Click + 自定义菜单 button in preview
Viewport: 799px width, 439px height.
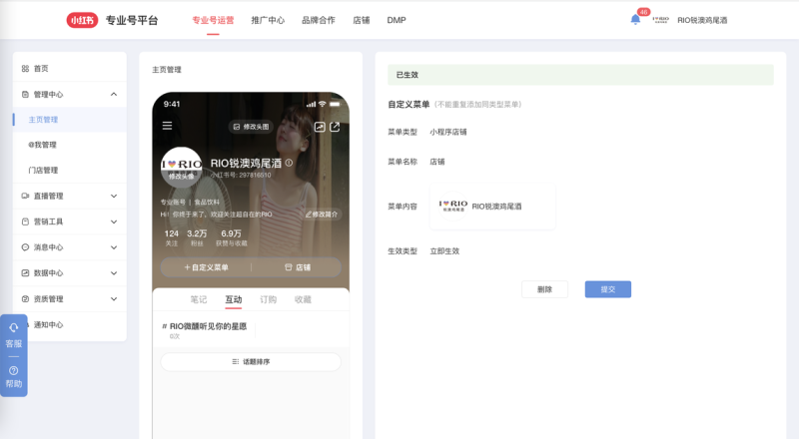[x=207, y=267]
